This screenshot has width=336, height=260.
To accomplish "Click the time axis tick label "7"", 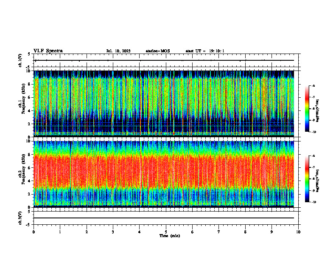I will coord(219,232).
